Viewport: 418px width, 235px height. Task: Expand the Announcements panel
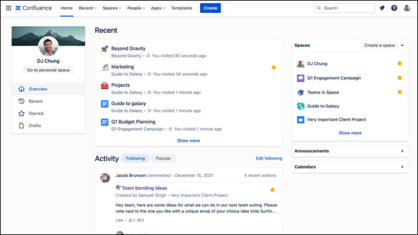pyautogui.click(x=350, y=151)
